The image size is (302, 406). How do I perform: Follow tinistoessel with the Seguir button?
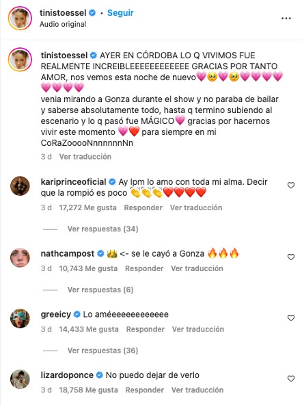(120, 13)
